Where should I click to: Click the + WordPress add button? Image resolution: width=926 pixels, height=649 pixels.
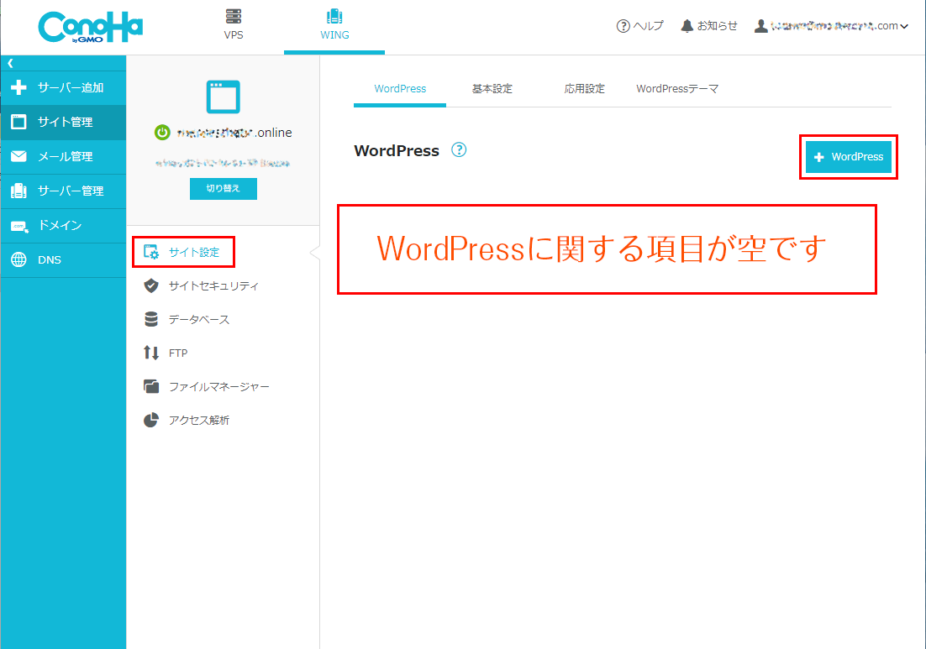849,157
